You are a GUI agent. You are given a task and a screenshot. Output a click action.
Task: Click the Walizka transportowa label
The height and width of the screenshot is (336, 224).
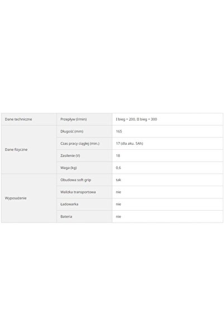click(78, 192)
